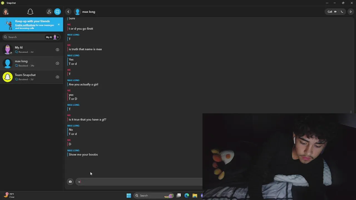The image size is (356, 200).
Task: Open the Windows Start menu
Action: (x=129, y=196)
